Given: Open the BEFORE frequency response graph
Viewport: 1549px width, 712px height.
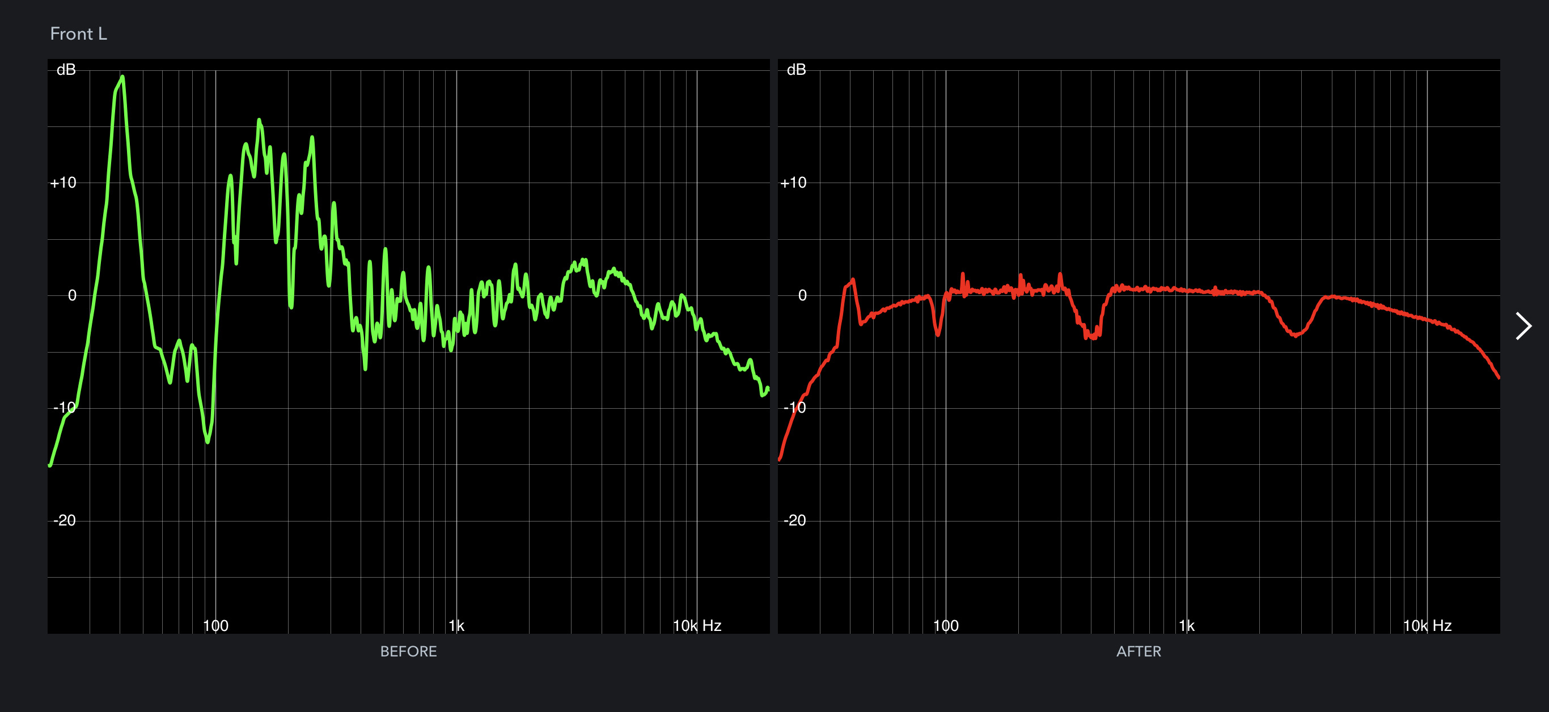Looking at the screenshot, I should point(408,346).
